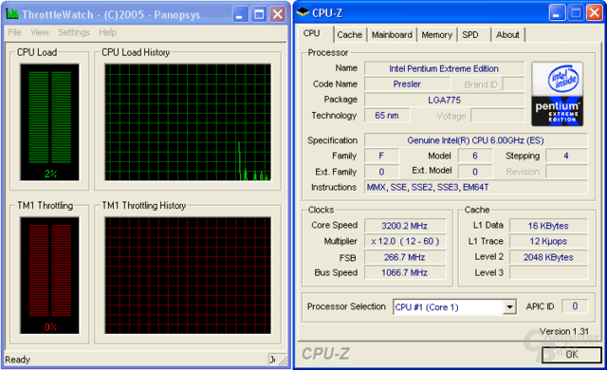The height and width of the screenshot is (370, 607).
Task: Click the Family value F
Action: coord(381,156)
